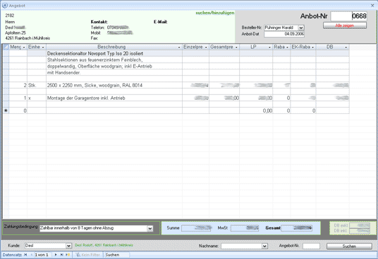
Task: Click quantity cell '2' in Stk. row
Action: [18, 85]
